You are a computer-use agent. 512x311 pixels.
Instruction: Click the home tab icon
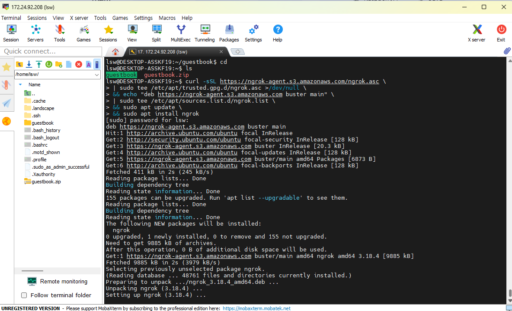point(115,52)
